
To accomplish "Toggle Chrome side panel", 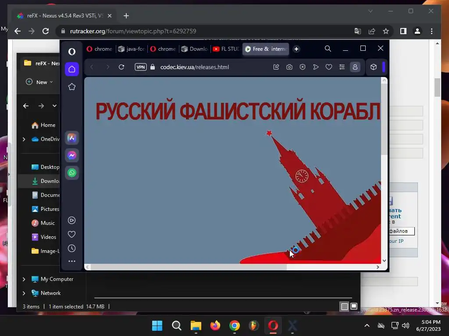I will tap(403, 31).
